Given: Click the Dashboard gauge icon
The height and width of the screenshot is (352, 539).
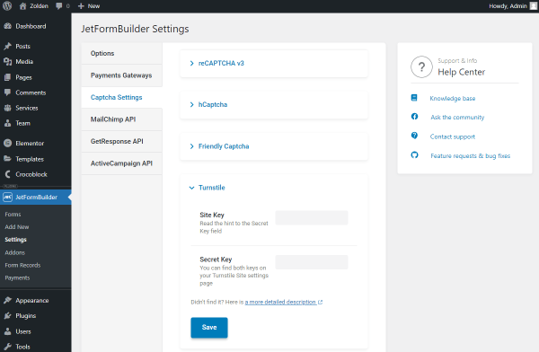Looking at the screenshot, I should pyautogui.click(x=7, y=26).
